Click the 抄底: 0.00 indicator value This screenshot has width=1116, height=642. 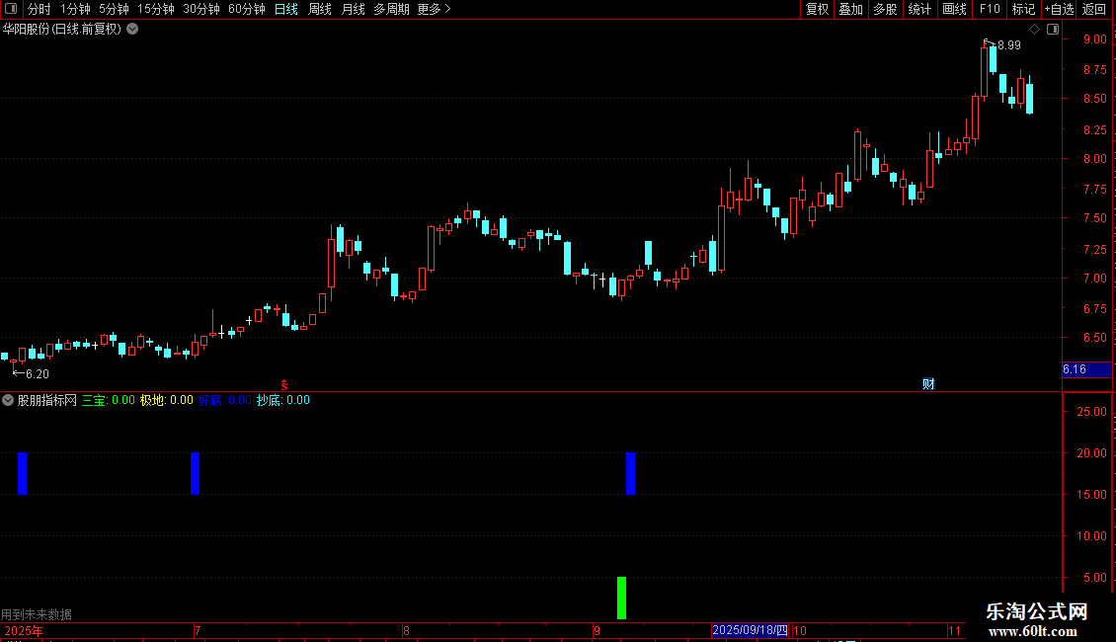(x=283, y=400)
